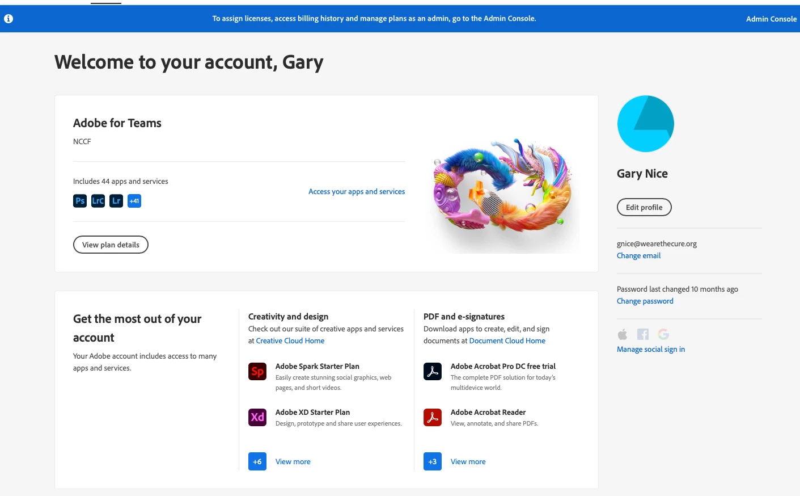The width and height of the screenshot is (800, 496).
Task: Click the Google social sign-in icon
Action: click(663, 334)
